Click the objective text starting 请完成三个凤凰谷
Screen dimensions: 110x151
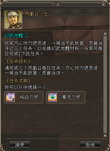click(53, 71)
